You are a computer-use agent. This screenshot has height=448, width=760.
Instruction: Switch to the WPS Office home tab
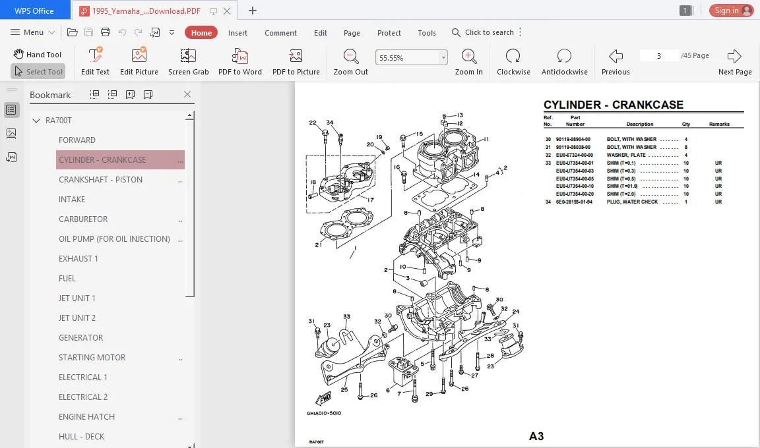click(34, 10)
